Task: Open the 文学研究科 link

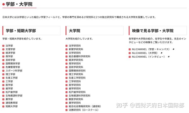Action: click(x=75, y=53)
